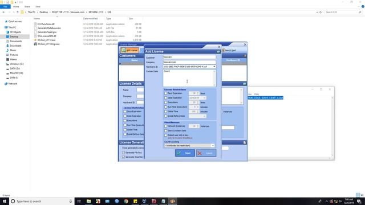Select Documents in navigation pane

click(15, 41)
